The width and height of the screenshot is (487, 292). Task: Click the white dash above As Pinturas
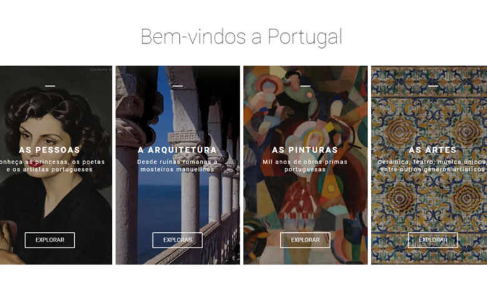305,86
